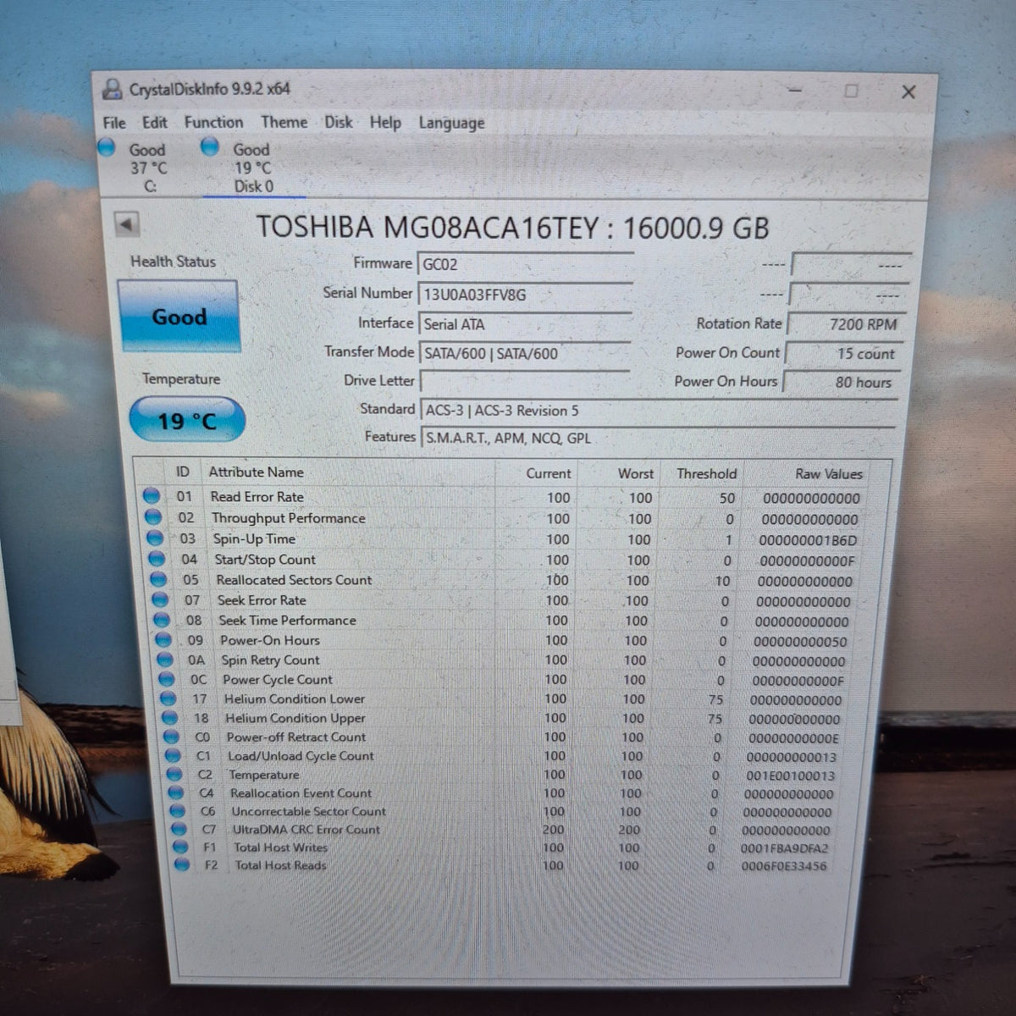Viewport: 1016px width, 1016px height.
Task: Click status dot for Temperature attribute row
Action: (174, 774)
